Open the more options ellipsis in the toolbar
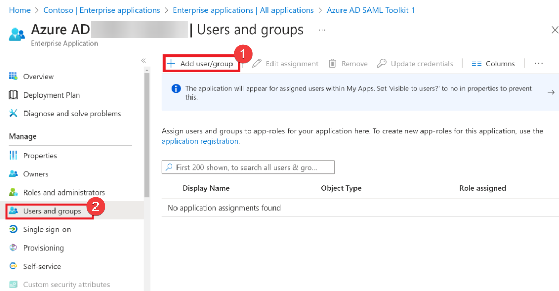The image size is (559, 291). [x=539, y=63]
